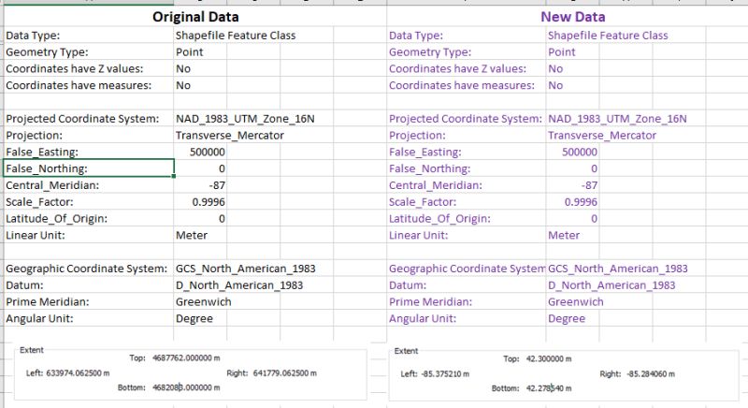
Task: Click New Data 'Point' value cell
Action: pos(572,52)
